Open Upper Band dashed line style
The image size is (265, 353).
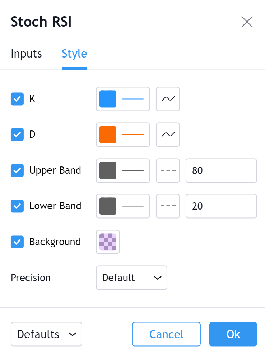click(x=168, y=170)
